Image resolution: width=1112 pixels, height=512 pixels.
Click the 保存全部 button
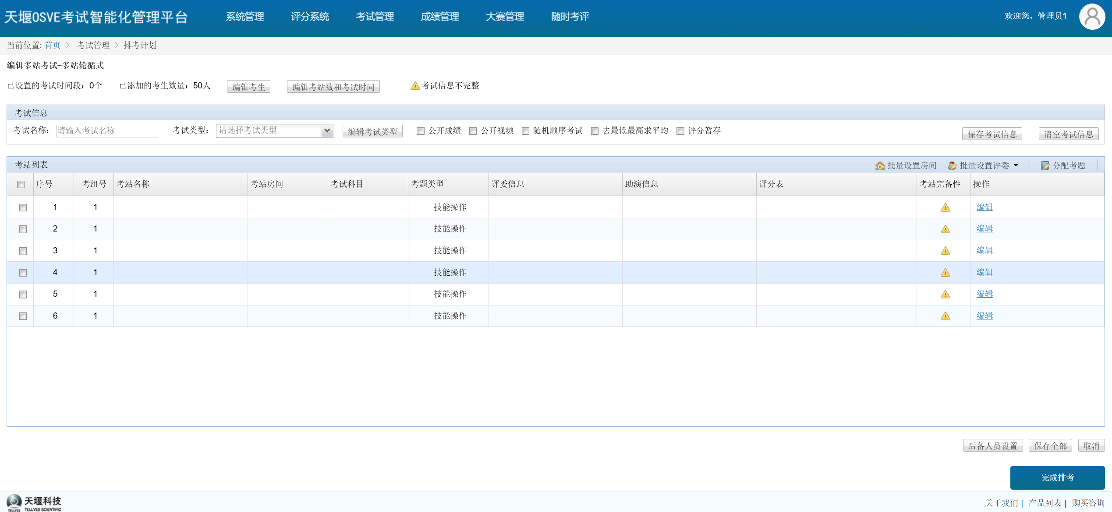pyautogui.click(x=1050, y=445)
